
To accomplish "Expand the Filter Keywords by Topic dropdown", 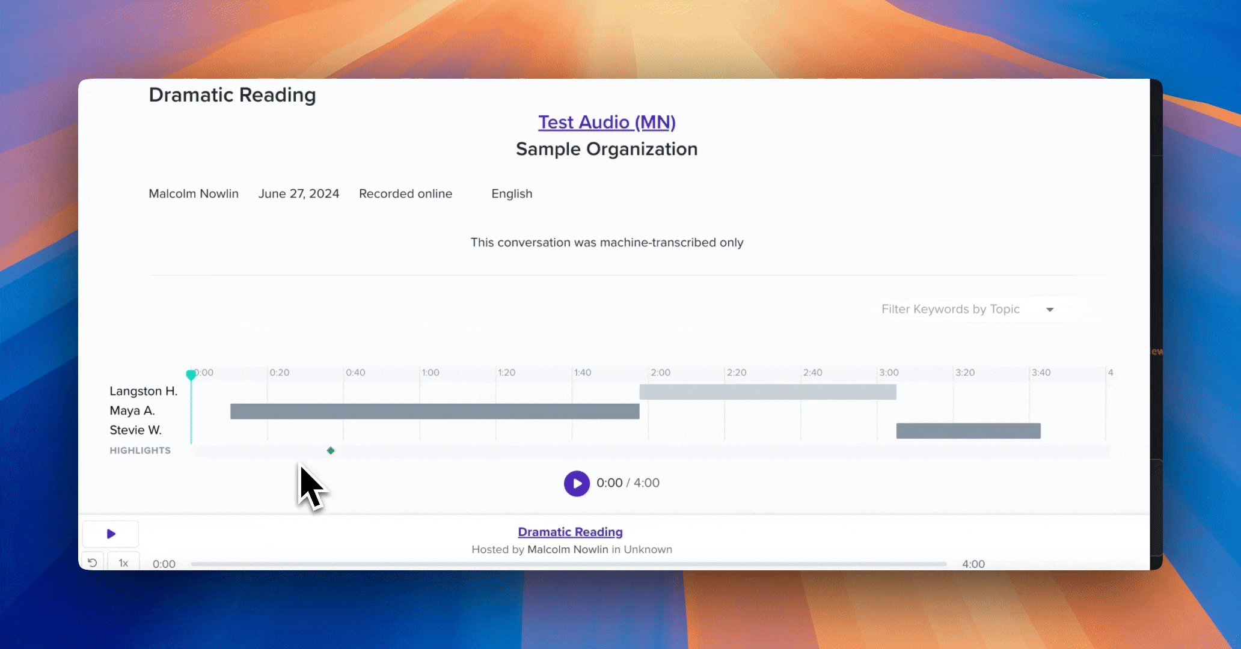I will tap(967, 309).
